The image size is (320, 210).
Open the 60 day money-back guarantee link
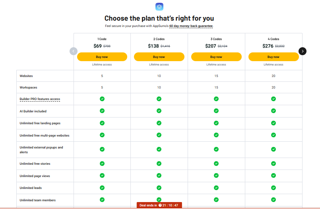coord(191,26)
